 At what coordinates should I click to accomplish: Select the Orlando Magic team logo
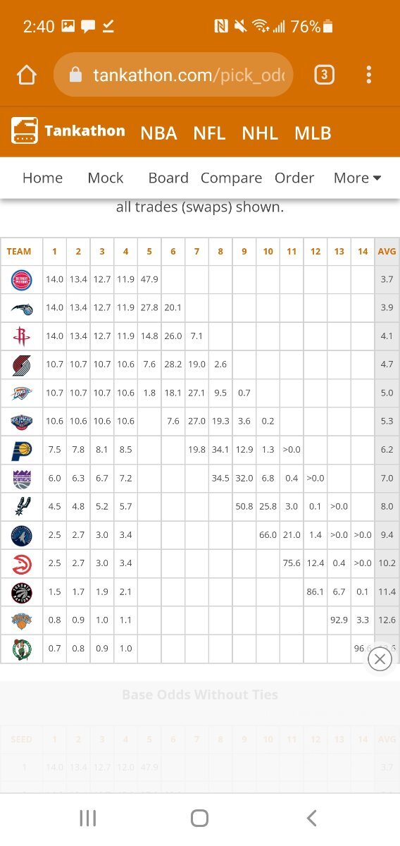coord(21,308)
